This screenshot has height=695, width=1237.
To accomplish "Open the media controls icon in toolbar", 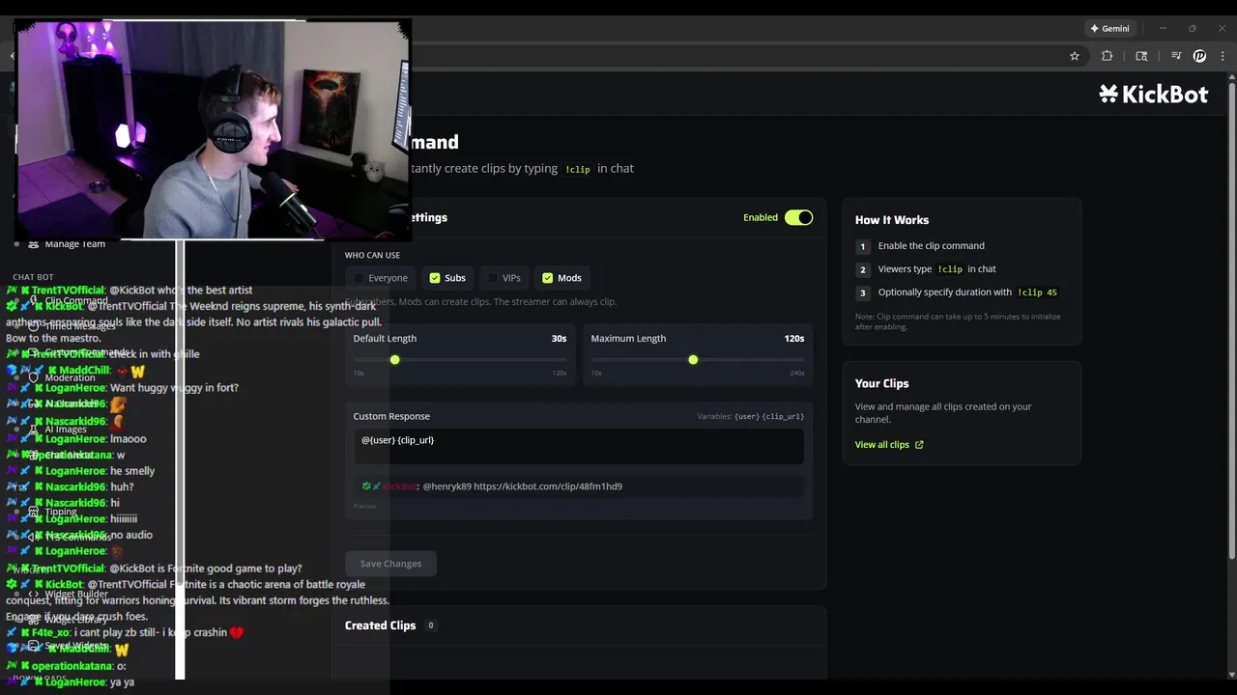I will pyautogui.click(x=1176, y=56).
